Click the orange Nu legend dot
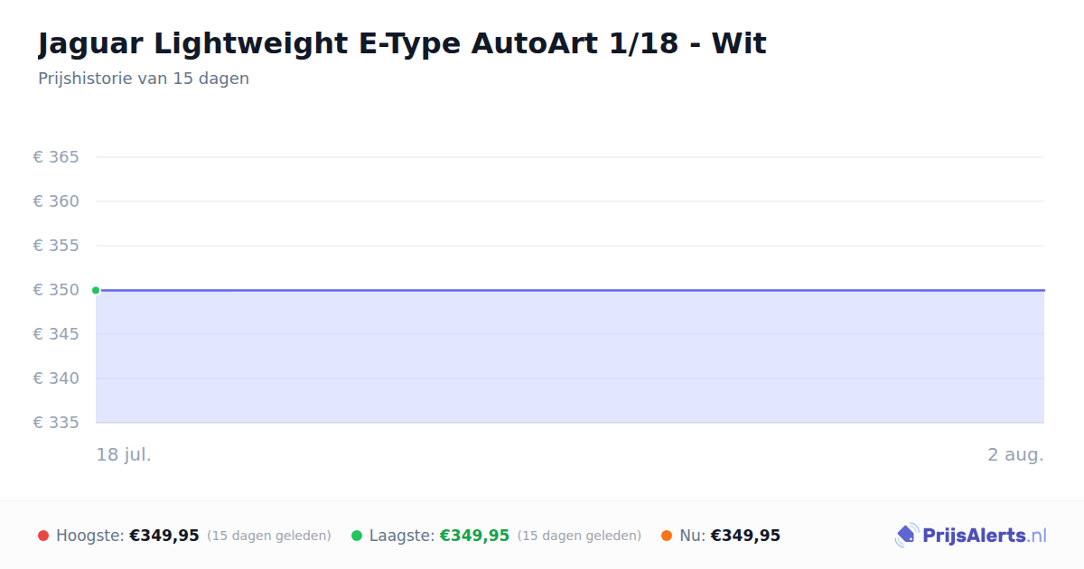Viewport: 1084px width, 569px height. (667, 536)
